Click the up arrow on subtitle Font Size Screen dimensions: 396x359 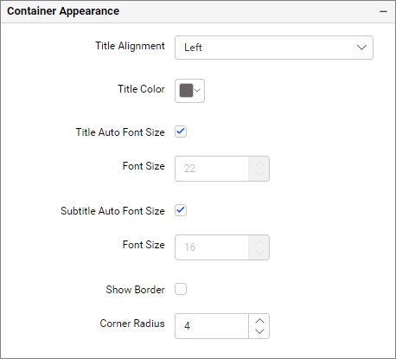click(x=259, y=242)
